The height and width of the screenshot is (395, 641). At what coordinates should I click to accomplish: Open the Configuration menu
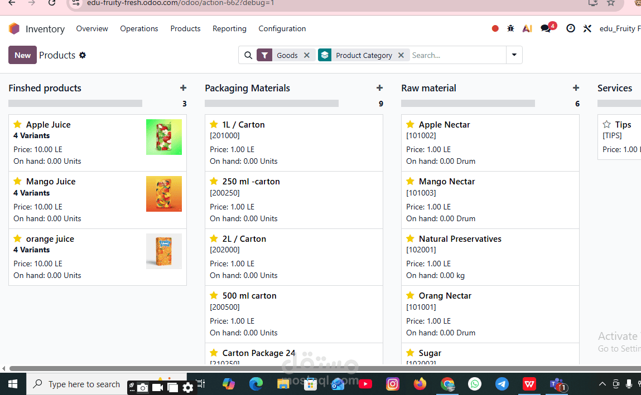click(282, 28)
